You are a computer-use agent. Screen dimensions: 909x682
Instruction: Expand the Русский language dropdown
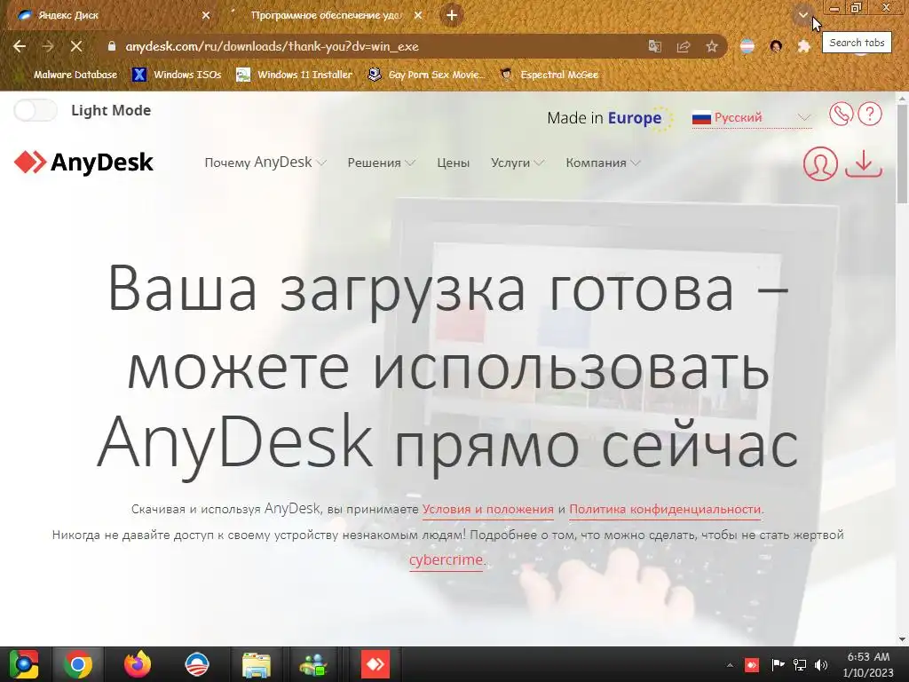[x=751, y=118]
